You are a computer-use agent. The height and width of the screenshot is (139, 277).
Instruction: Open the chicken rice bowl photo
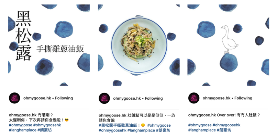[139, 45]
